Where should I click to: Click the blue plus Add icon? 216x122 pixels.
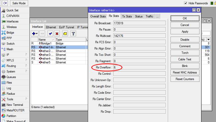34,34
